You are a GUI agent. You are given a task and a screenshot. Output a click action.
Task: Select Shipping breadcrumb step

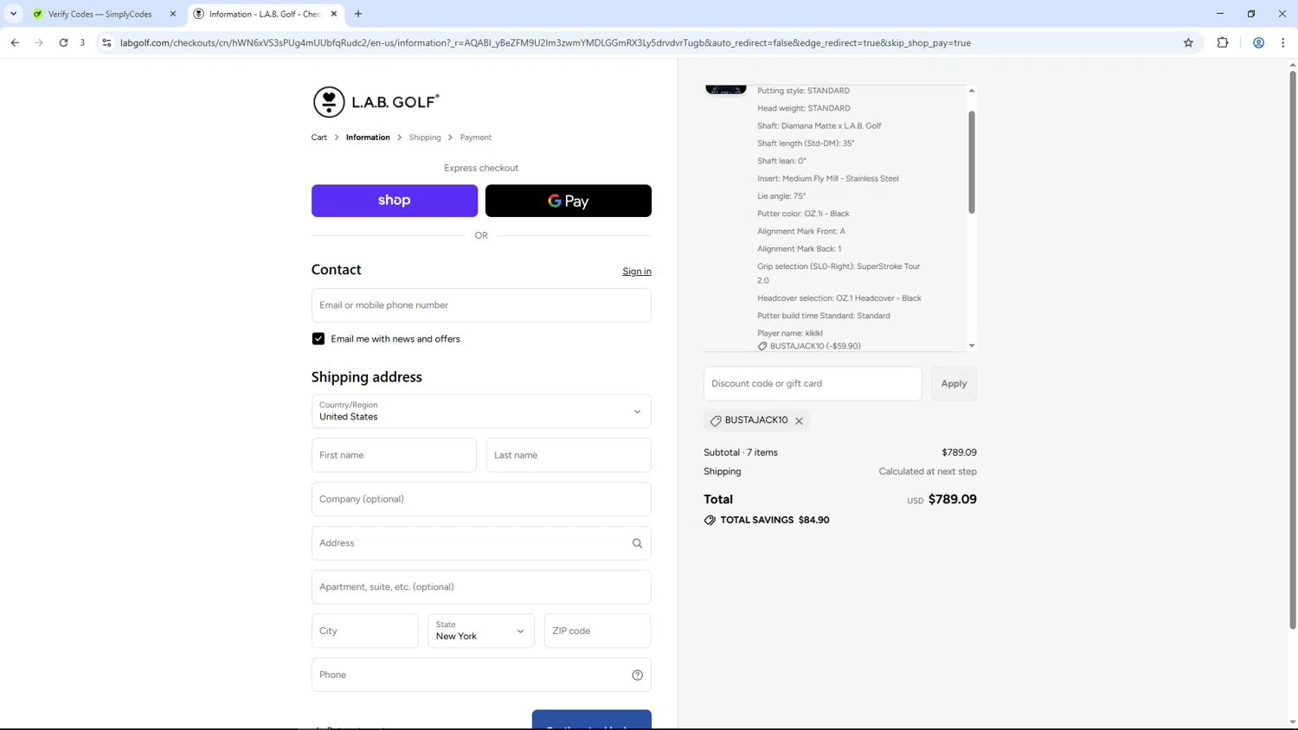click(425, 138)
